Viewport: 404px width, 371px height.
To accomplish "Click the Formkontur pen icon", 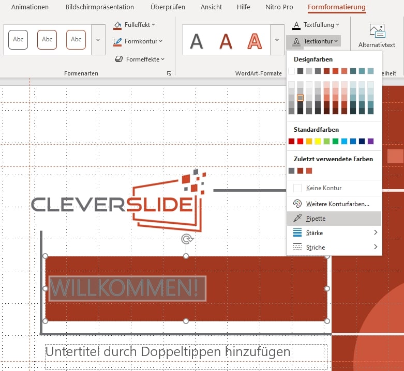I will point(117,42).
